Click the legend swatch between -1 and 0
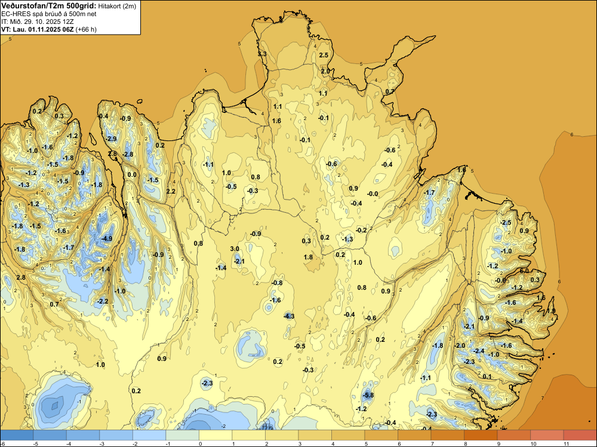The width and height of the screenshot is (597, 447). (182, 435)
